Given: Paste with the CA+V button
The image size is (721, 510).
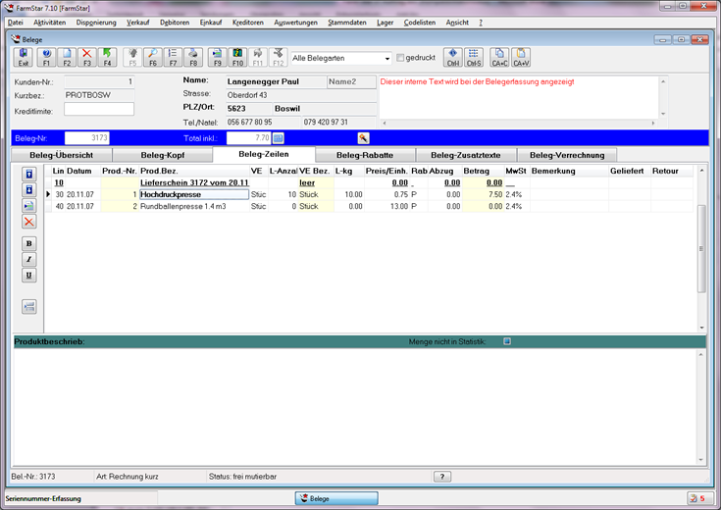Looking at the screenshot, I should click(521, 58).
